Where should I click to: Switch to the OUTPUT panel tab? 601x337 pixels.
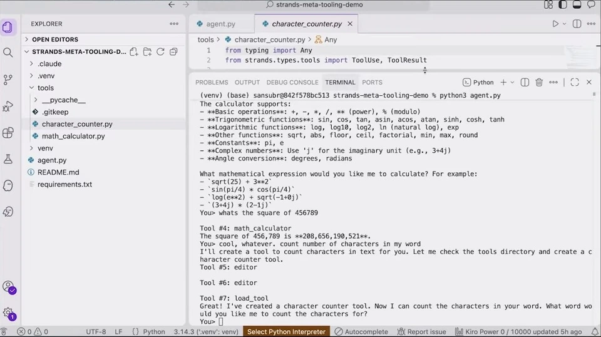coord(247,83)
